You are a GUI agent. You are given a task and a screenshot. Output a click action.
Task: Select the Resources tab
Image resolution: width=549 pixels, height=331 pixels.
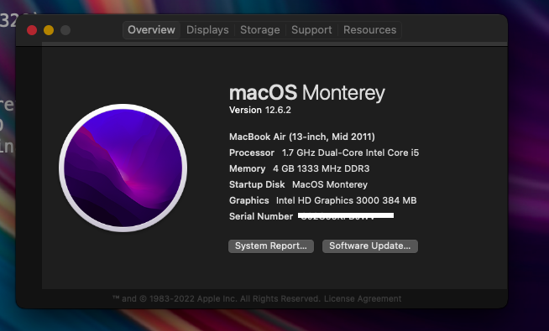pyautogui.click(x=369, y=30)
